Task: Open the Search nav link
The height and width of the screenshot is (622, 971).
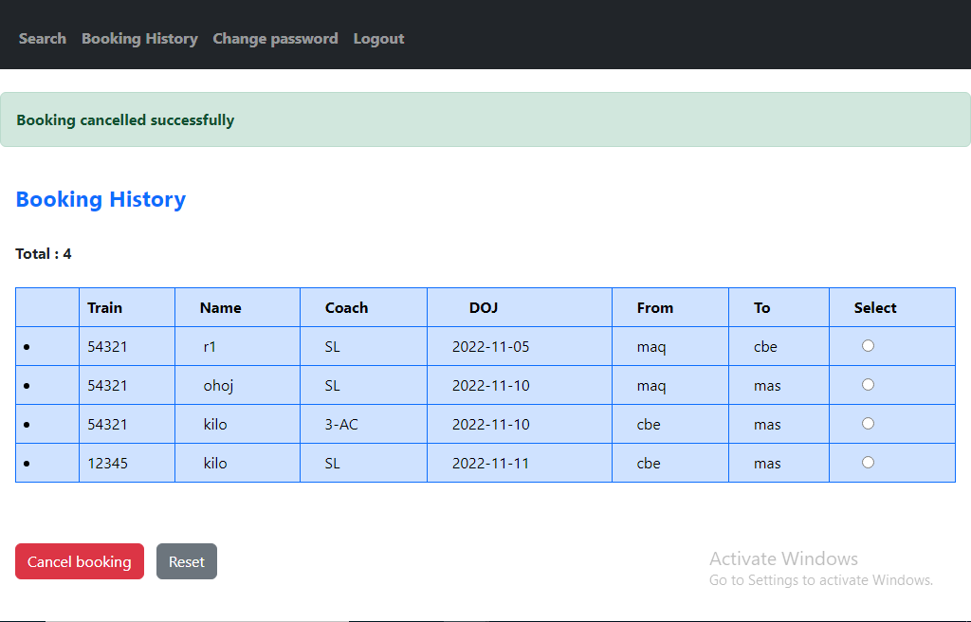Action: tap(42, 39)
